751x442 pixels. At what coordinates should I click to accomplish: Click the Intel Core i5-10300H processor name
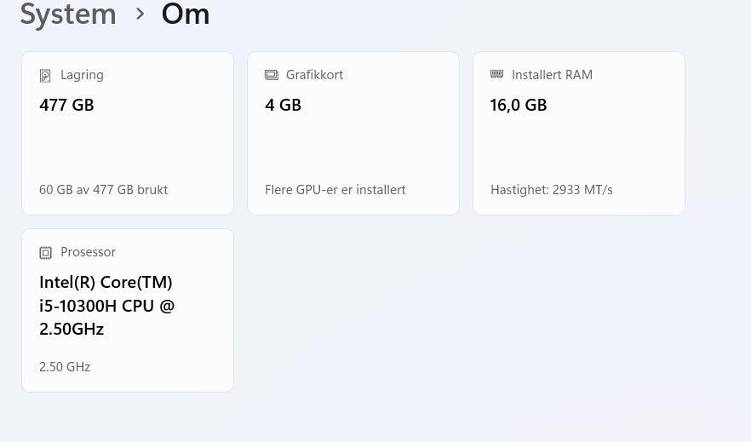(x=106, y=305)
